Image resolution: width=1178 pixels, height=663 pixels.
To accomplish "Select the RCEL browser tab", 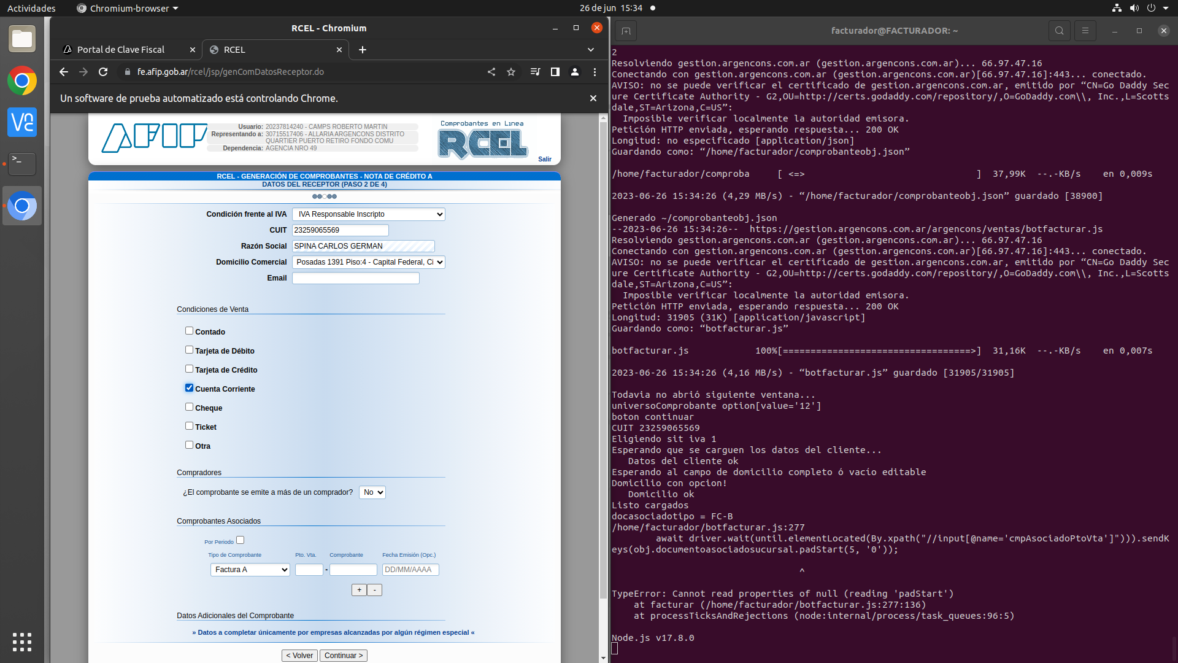I will (276, 50).
